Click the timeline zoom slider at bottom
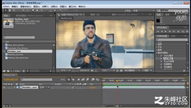191x108 pixels. (110, 106)
